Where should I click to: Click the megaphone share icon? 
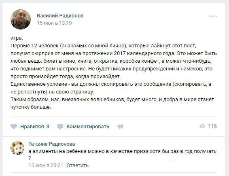click(x=120, y=127)
